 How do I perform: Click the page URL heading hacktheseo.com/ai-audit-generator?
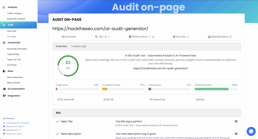[100, 29]
